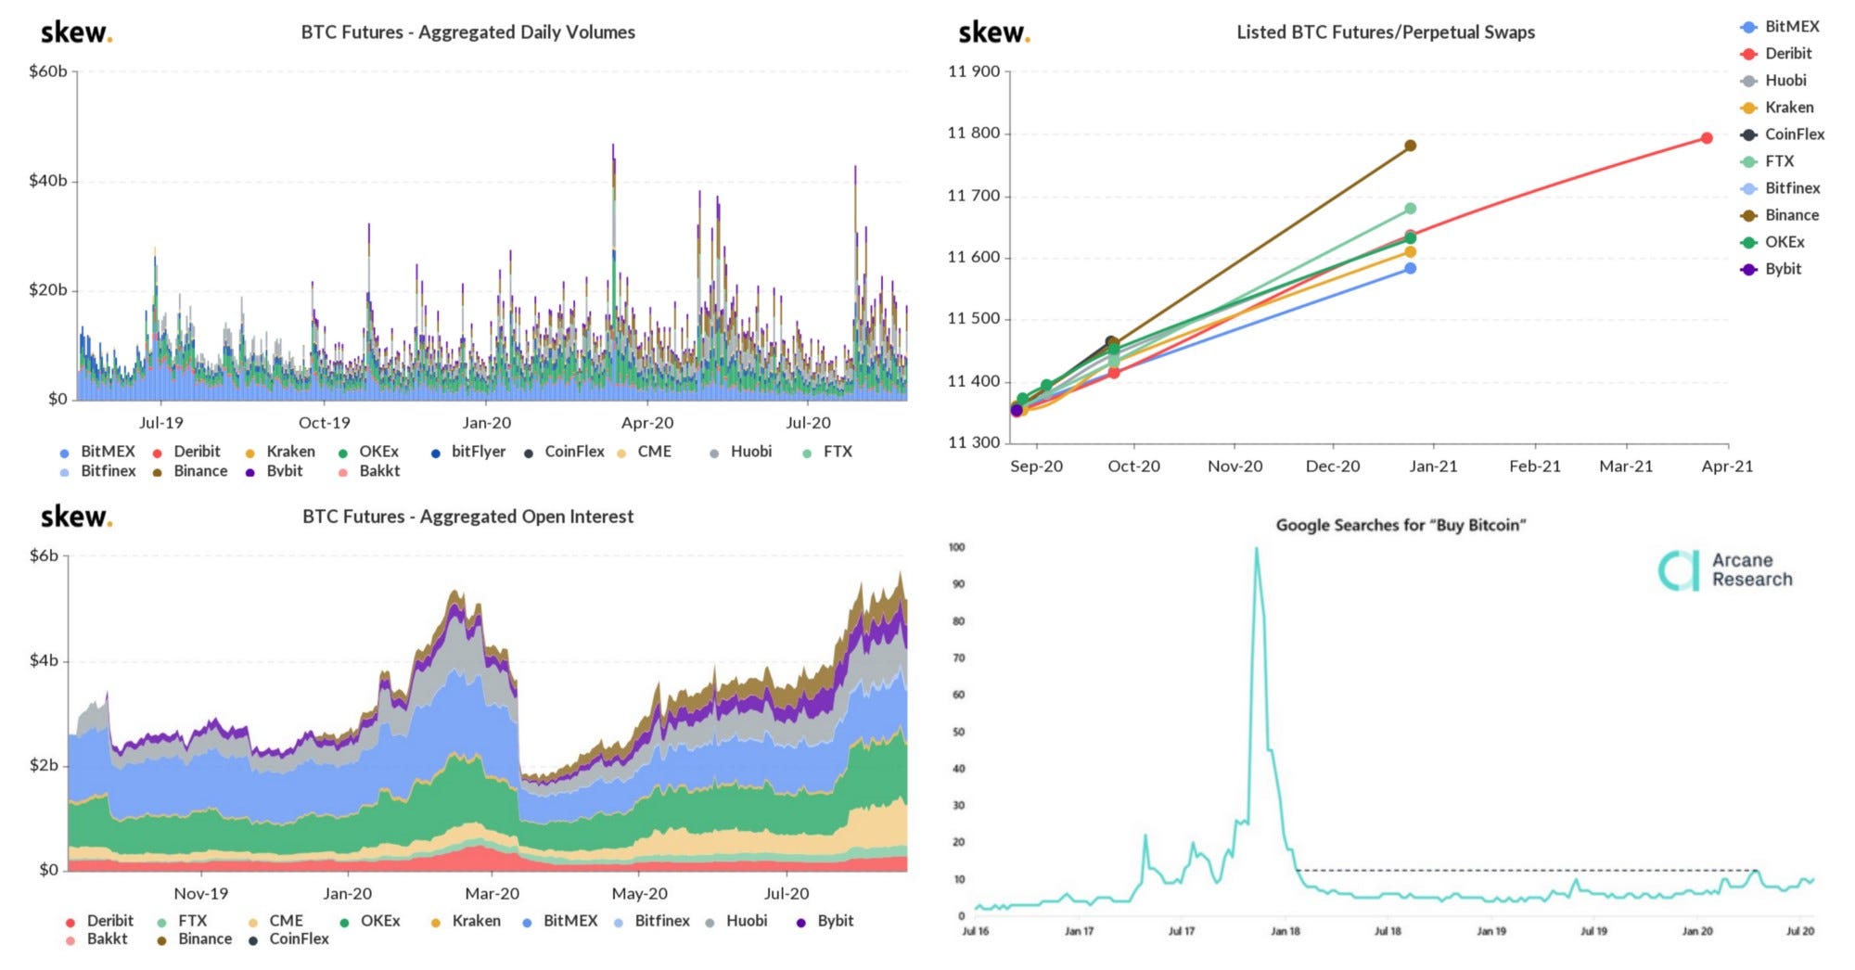Screen dimensions: 1855x970
Task: Click the $6b axis label on Open Interest
Action: (x=44, y=555)
